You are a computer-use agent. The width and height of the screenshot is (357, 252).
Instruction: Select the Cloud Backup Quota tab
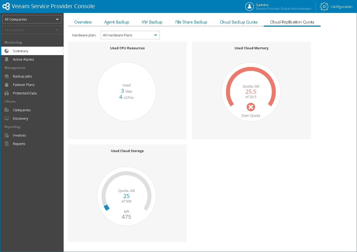(239, 22)
